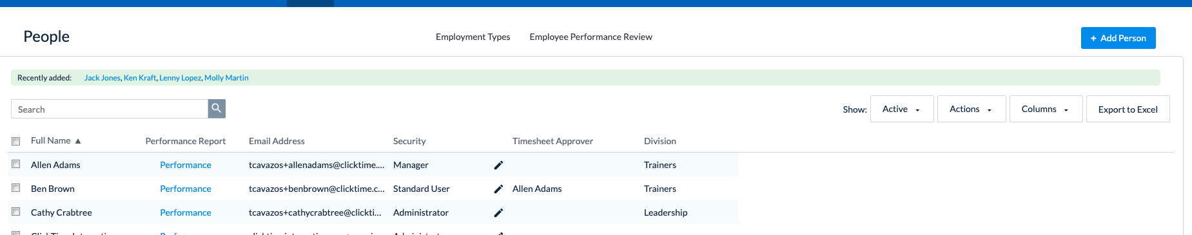1192x235 pixels.
Task: Click the People page heading
Action: (46, 37)
